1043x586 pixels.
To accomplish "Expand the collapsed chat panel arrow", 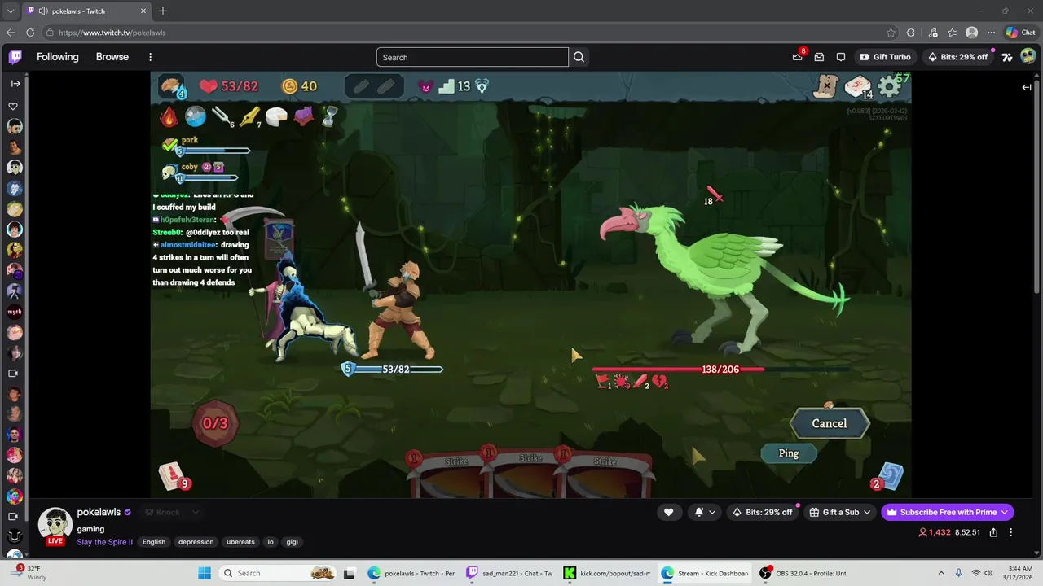I will [x=1027, y=87].
